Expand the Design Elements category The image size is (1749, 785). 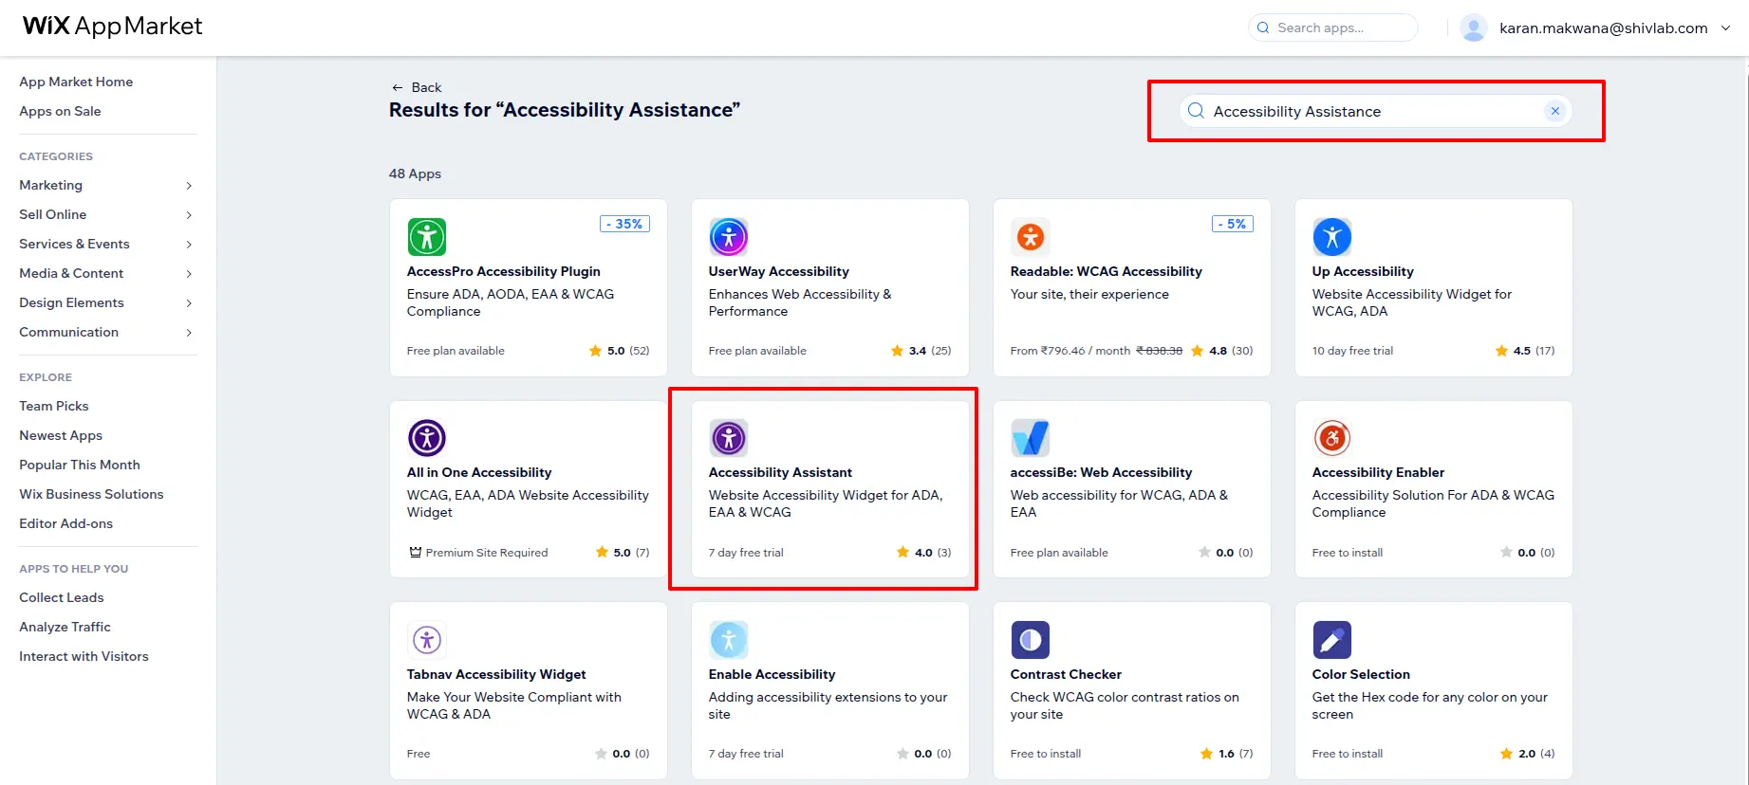click(189, 303)
